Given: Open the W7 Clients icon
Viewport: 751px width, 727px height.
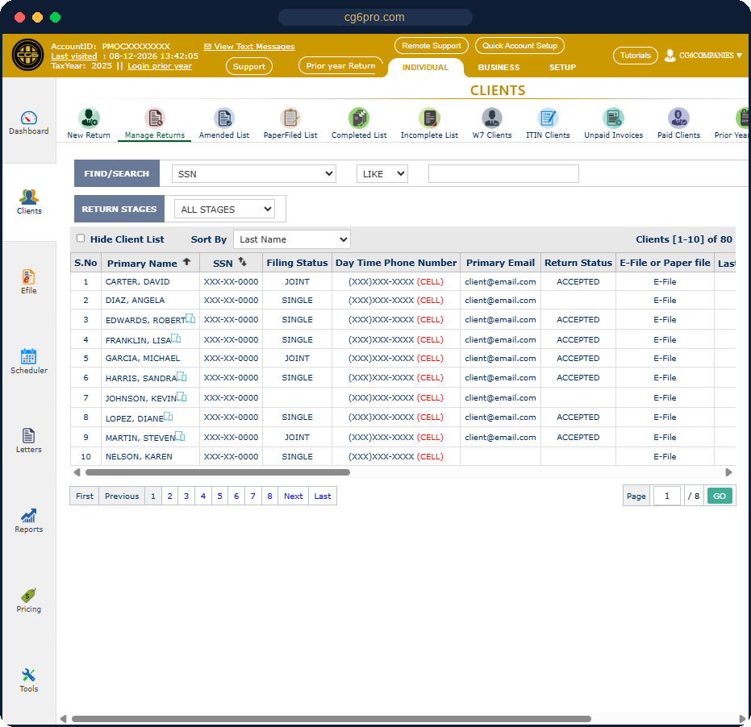Looking at the screenshot, I should click(x=492, y=118).
